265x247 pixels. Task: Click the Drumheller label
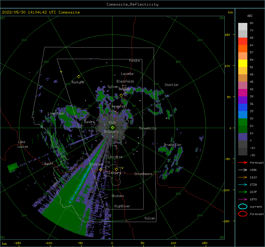[x=173, y=145]
